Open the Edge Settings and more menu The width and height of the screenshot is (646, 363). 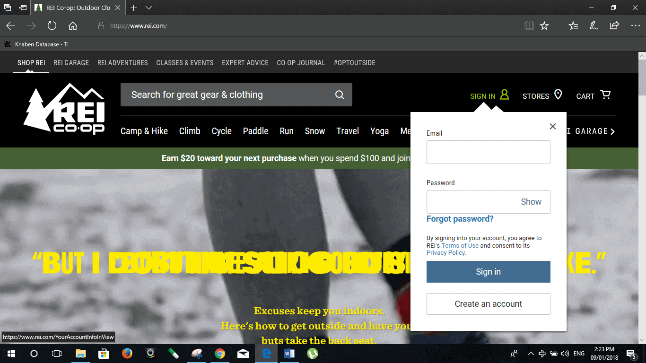point(635,26)
